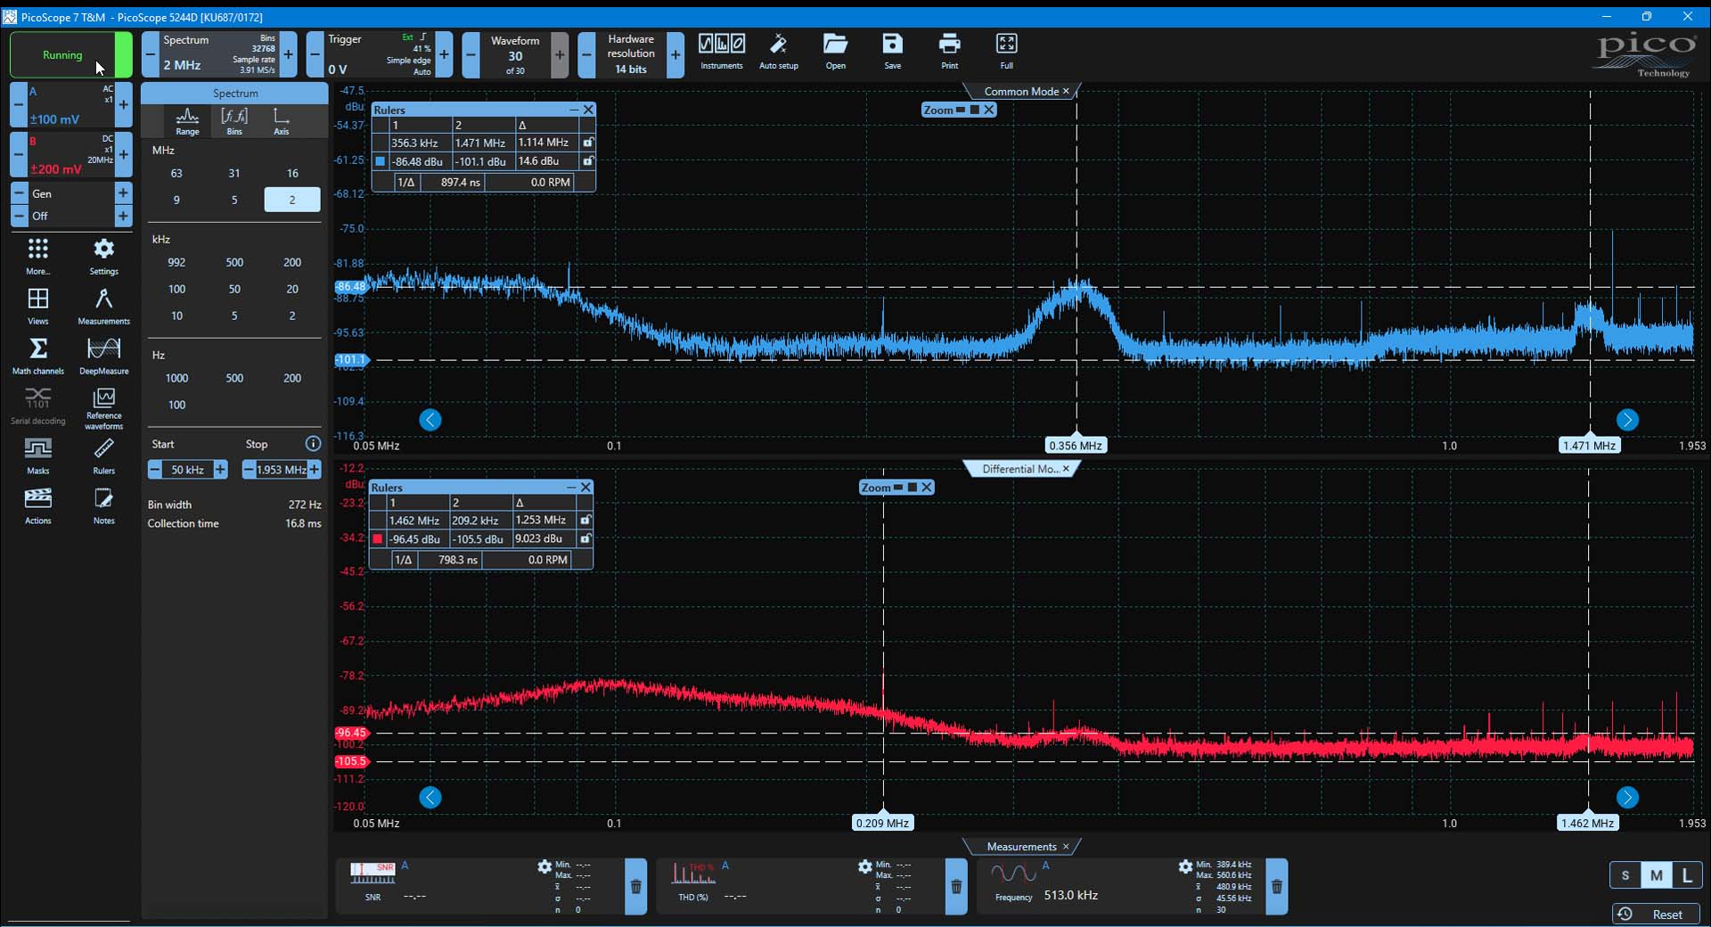Screen dimensions: 1711x927
Task: Select the Differential Mo.. view tab
Action: click(1020, 469)
